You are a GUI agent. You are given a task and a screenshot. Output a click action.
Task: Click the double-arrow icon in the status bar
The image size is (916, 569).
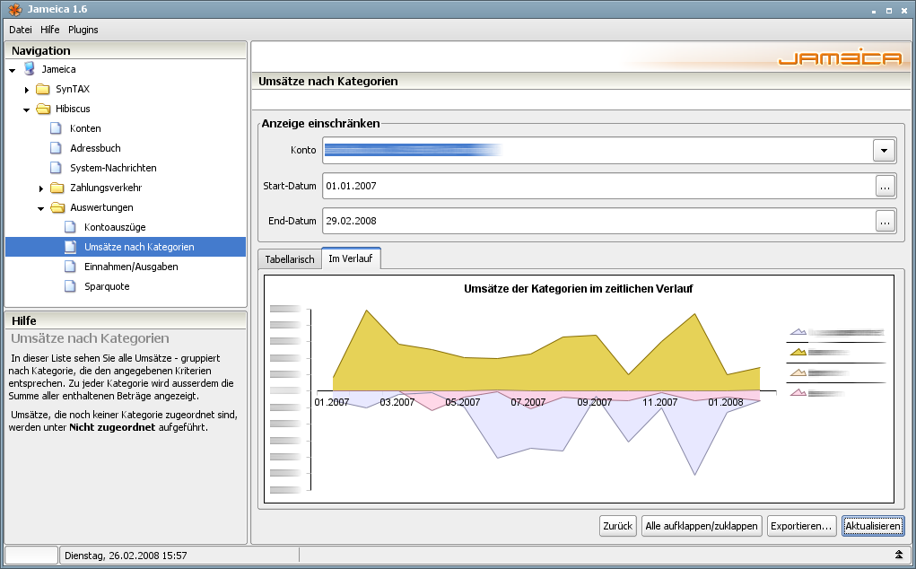[898, 555]
